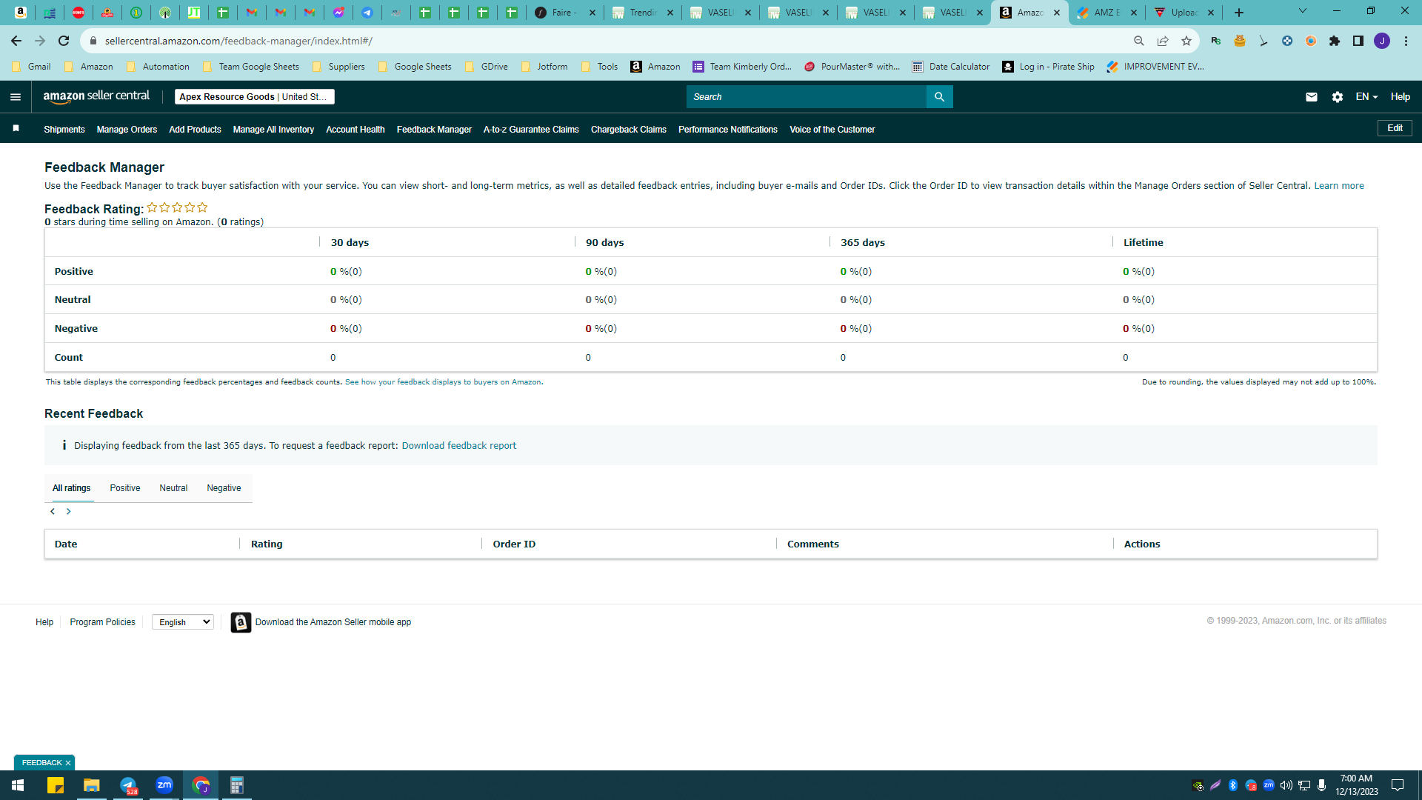Open the settings gear icon

(x=1338, y=97)
